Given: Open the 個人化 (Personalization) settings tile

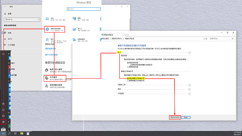Looking at the screenshot, I should 81,30.
